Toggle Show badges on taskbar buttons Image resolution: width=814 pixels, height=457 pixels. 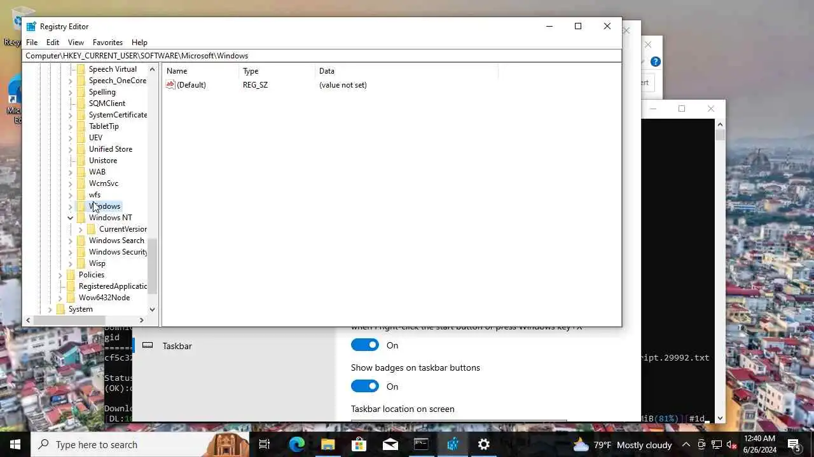pyautogui.click(x=365, y=387)
